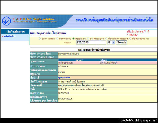158x123 pixels.
Task: Click the update date 1/6/2556 text
Action: pos(133,35)
